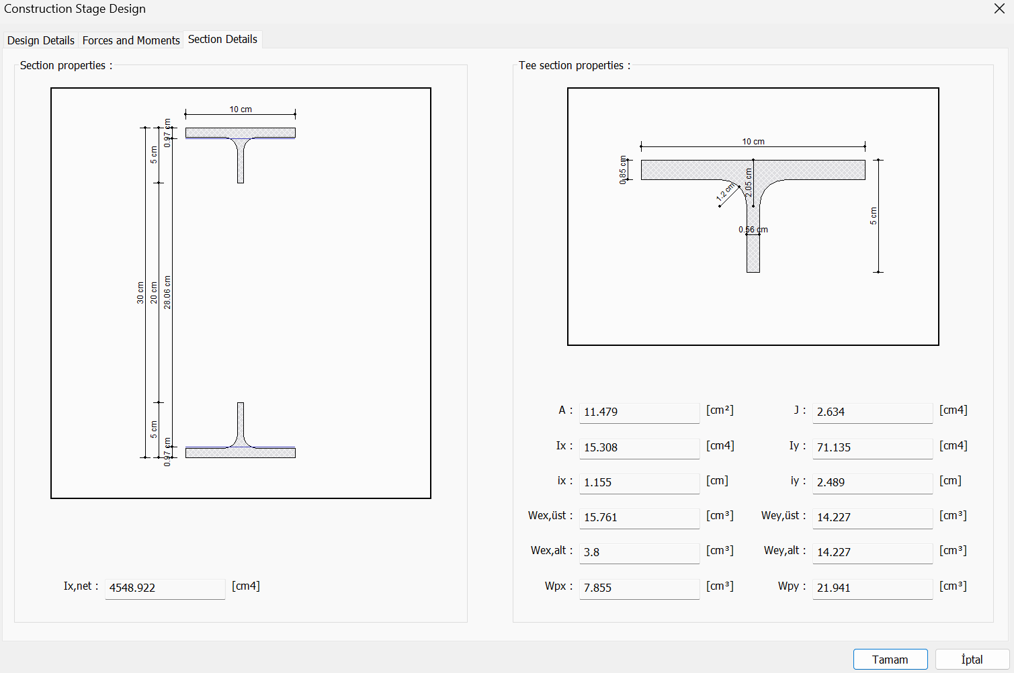
Task: Click the Tee section properties diagram
Action: pyautogui.click(x=753, y=216)
